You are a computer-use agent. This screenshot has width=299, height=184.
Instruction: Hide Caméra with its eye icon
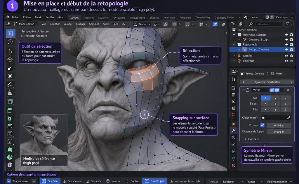pos(286,56)
